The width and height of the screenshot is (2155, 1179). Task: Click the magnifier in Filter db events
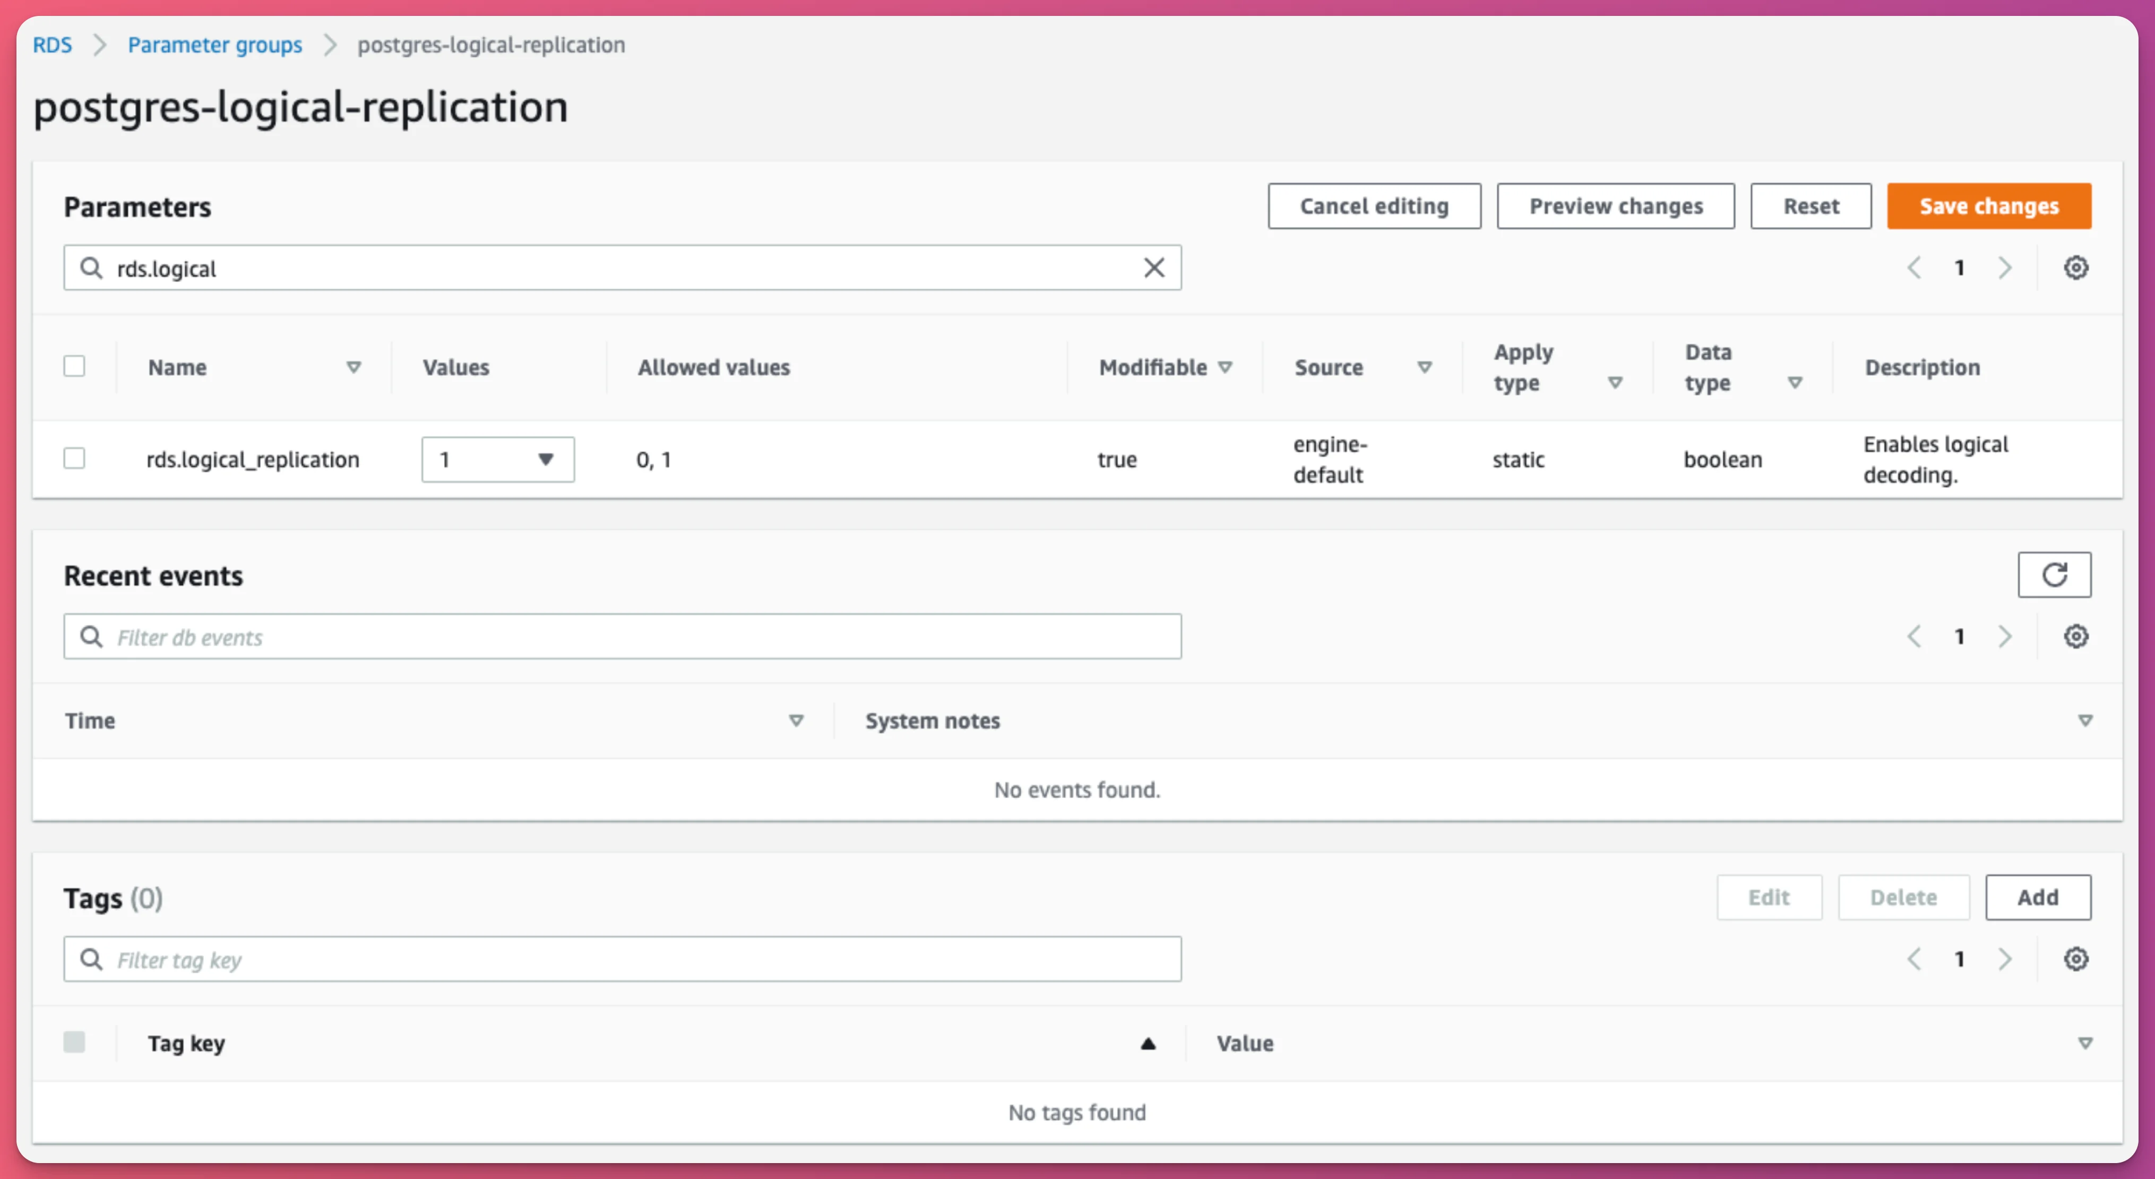[90, 636]
